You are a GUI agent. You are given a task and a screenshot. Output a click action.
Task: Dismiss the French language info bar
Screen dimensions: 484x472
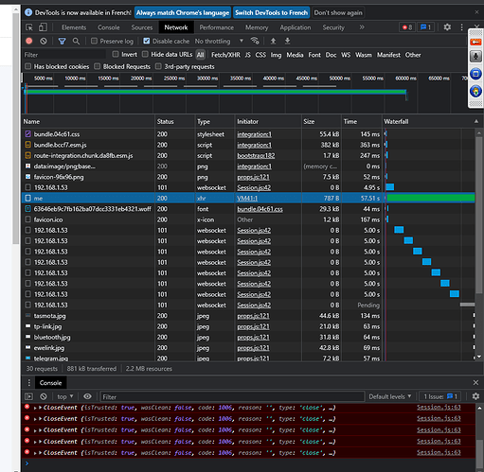pyautogui.click(x=476, y=12)
